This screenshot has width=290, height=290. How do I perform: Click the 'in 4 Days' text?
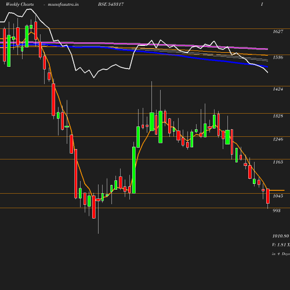281,254
